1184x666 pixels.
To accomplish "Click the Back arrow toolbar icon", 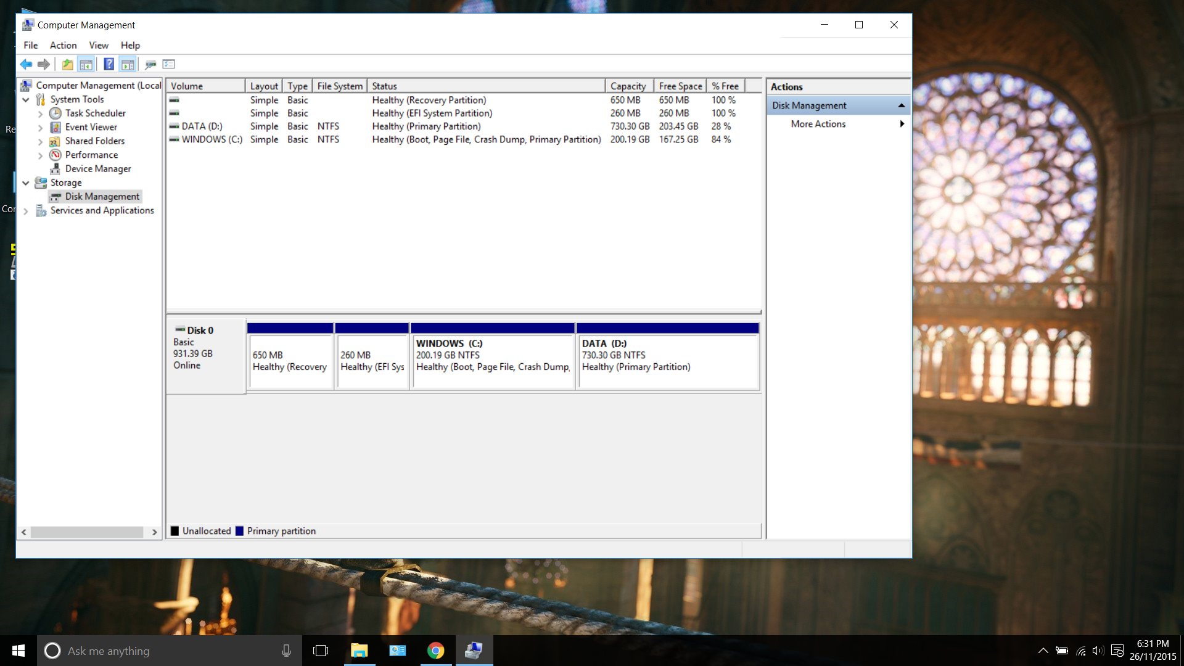I will pos(26,64).
